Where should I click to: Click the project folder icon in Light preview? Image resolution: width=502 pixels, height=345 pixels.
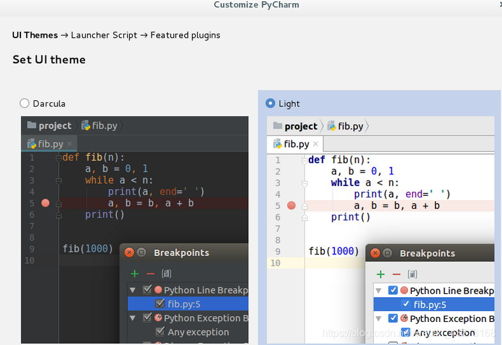278,126
